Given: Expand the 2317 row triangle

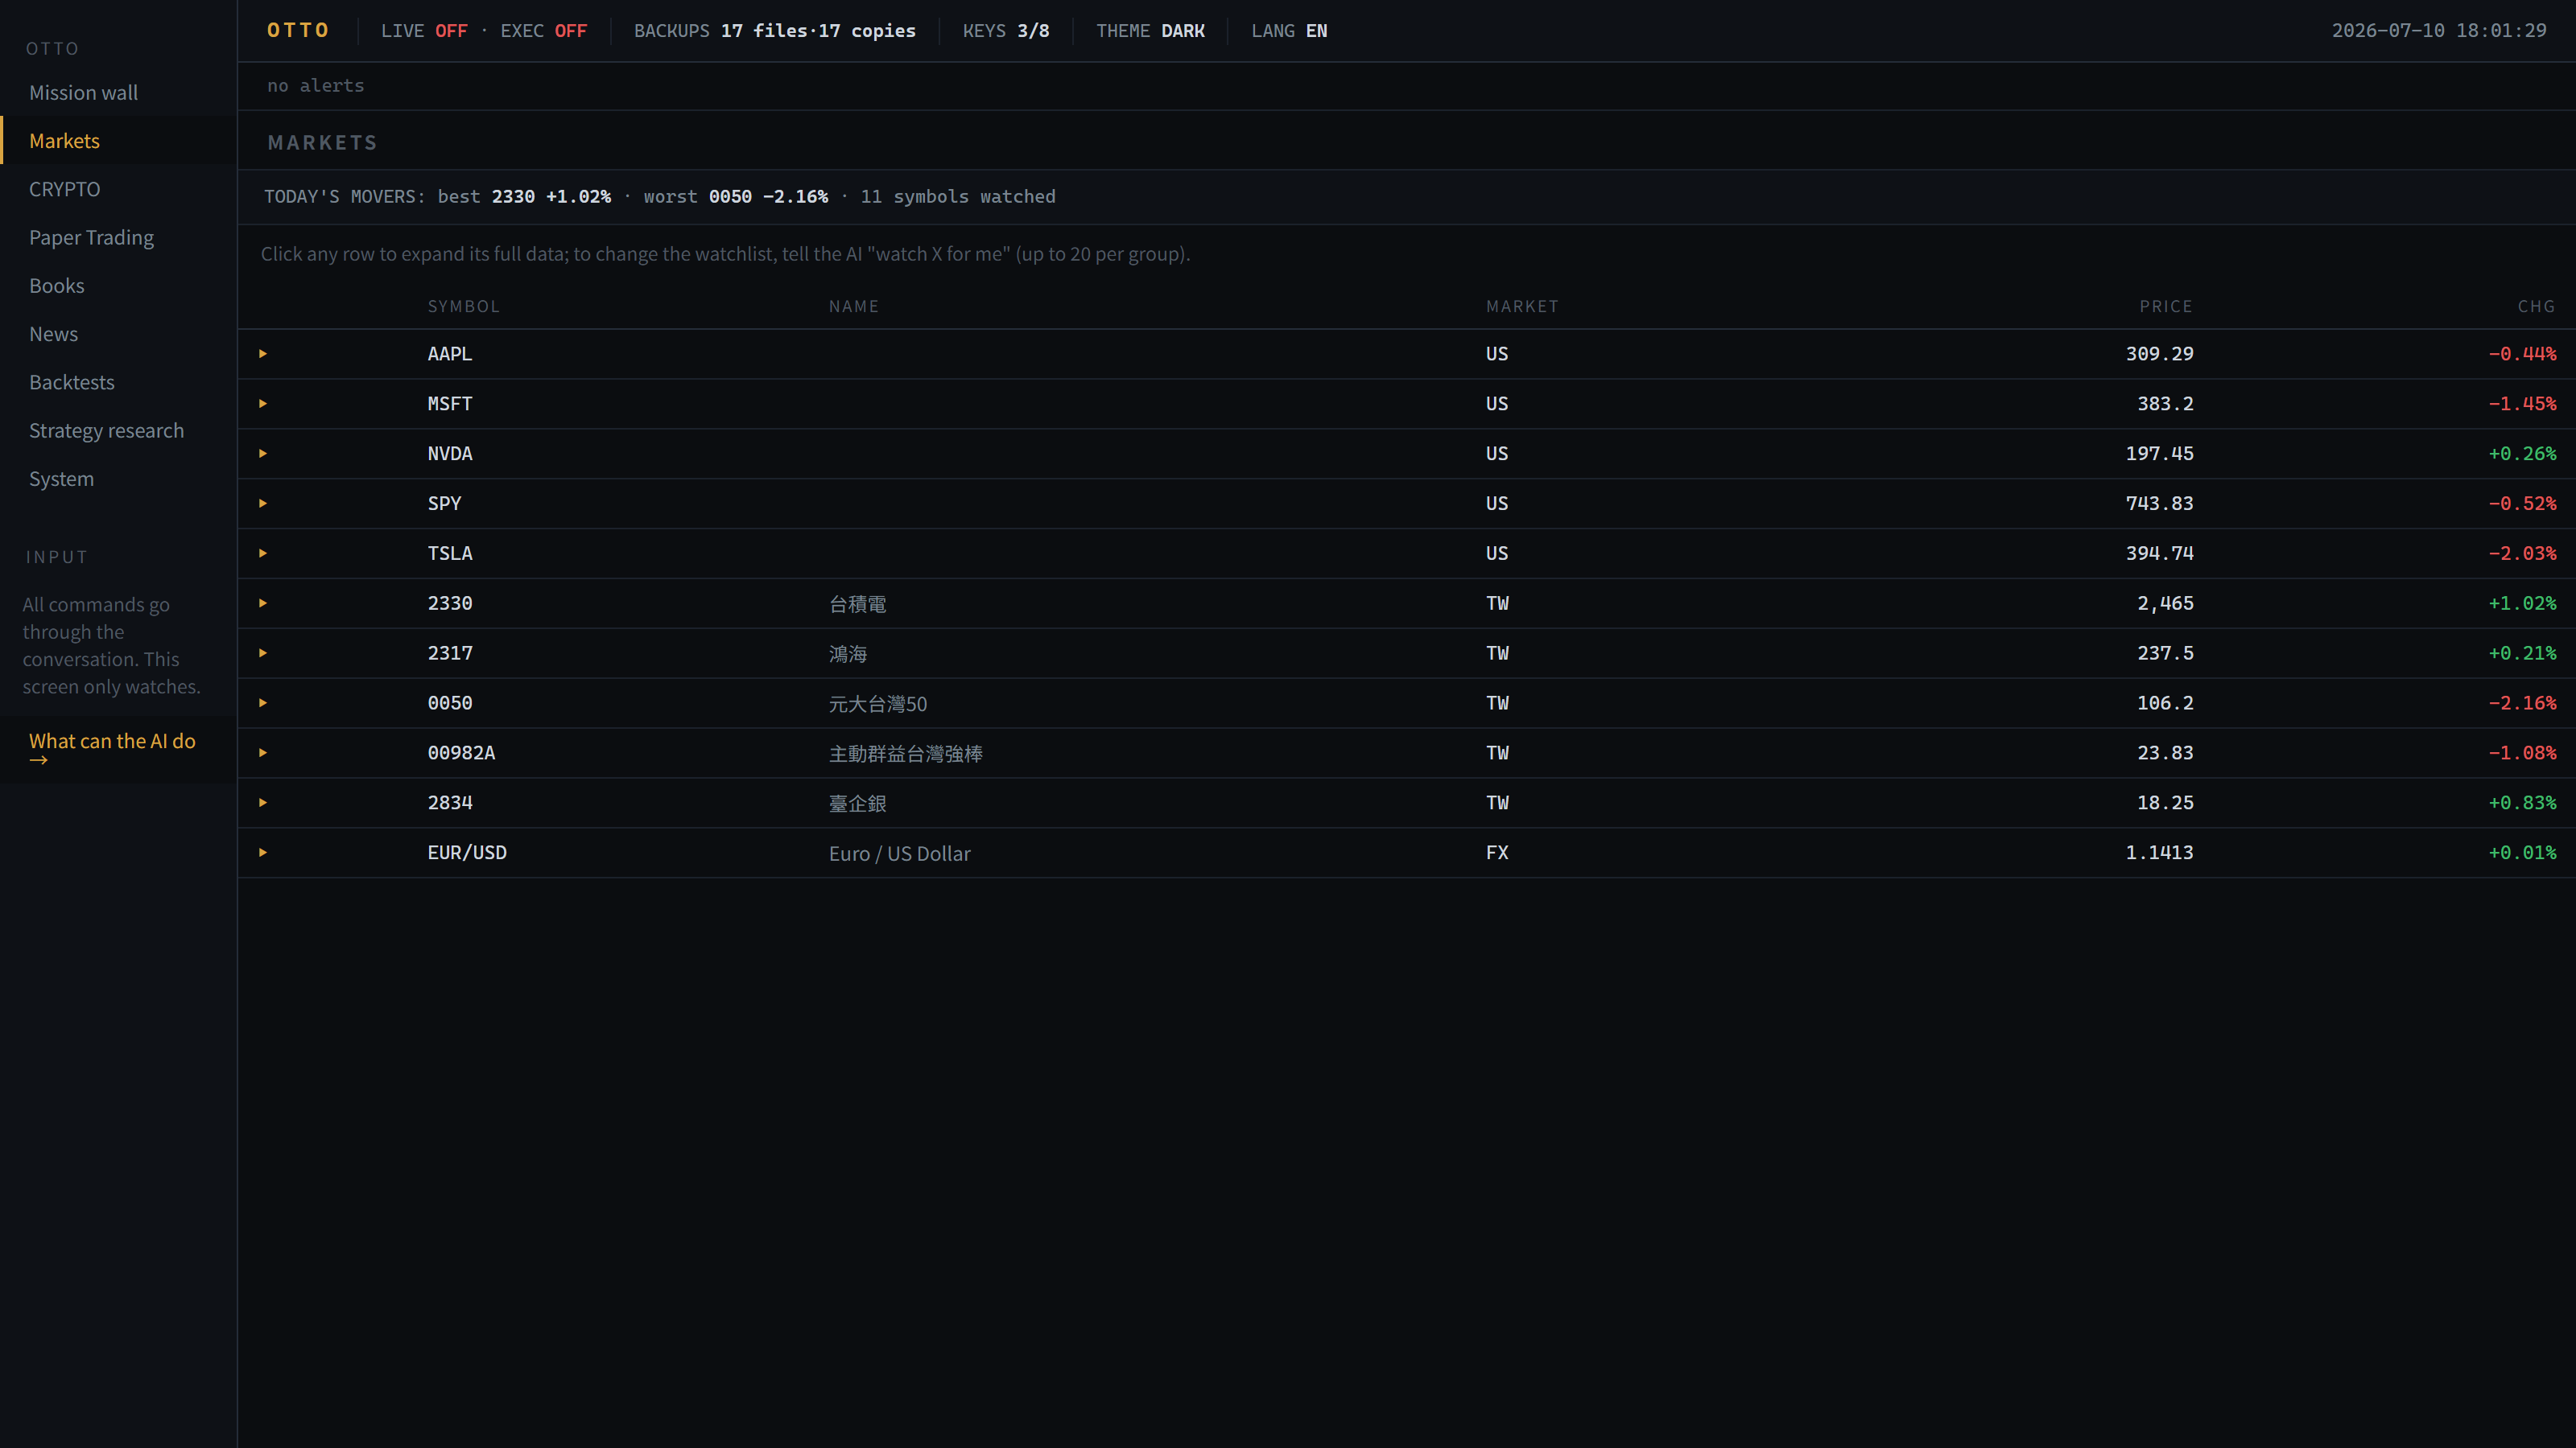Looking at the screenshot, I should click(x=263, y=653).
